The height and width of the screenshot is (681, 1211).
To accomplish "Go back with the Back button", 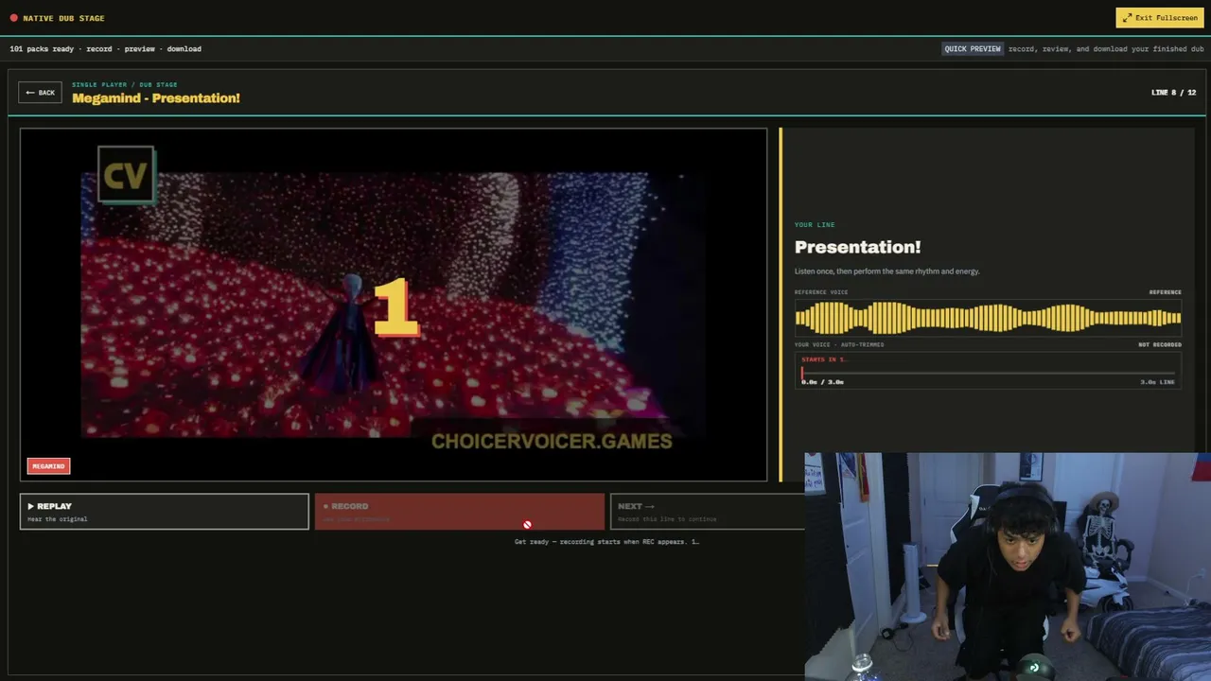I will tap(40, 93).
